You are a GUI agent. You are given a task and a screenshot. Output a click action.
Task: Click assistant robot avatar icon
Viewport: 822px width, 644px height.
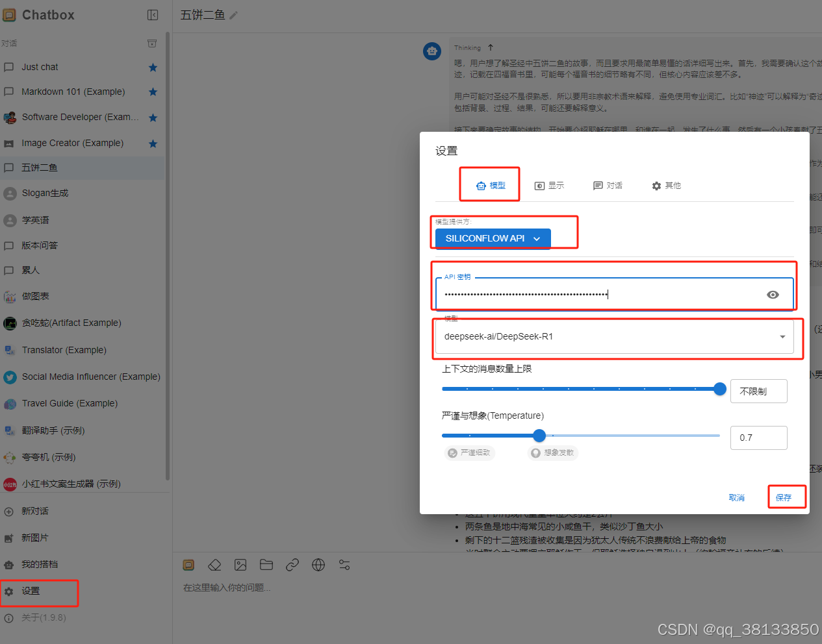click(432, 51)
